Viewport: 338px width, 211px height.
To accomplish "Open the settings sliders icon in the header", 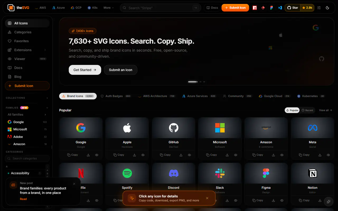I will [x=319, y=8].
